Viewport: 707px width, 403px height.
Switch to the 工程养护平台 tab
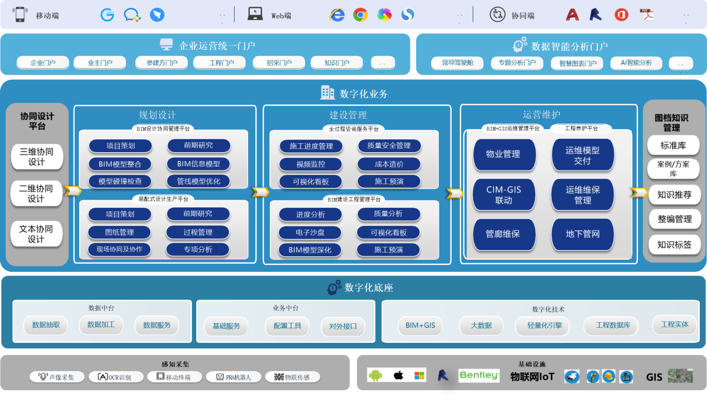tap(581, 128)
